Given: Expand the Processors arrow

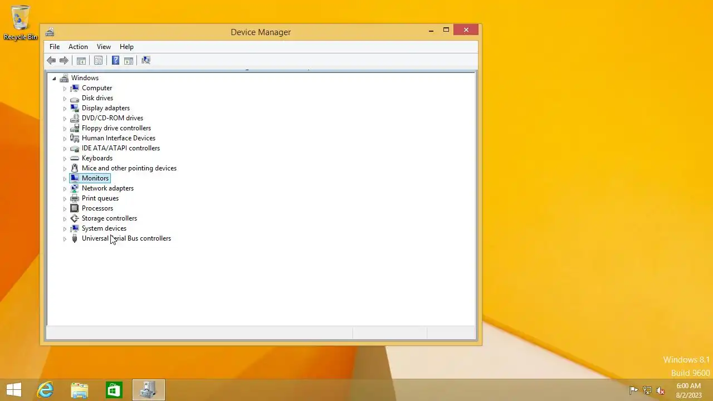Looking at the screenshot, I should coord(65,209).
